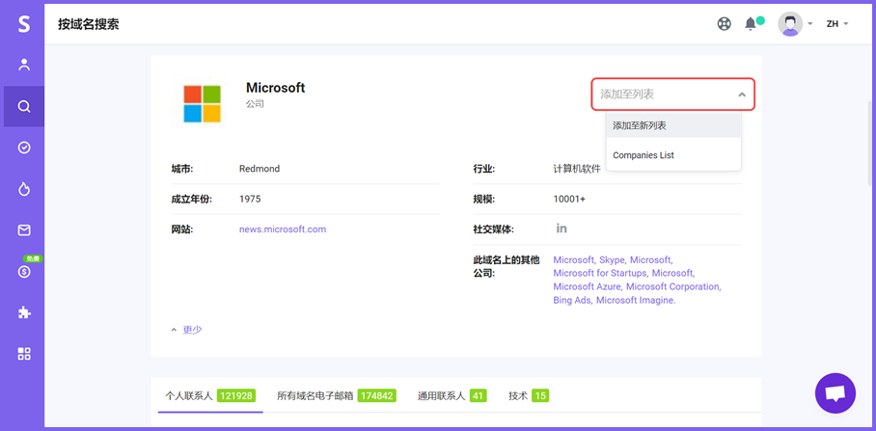Open the live chat bubble button
Image resolution: width=876 pixels, height=431 pixels.
click(835, 393)
